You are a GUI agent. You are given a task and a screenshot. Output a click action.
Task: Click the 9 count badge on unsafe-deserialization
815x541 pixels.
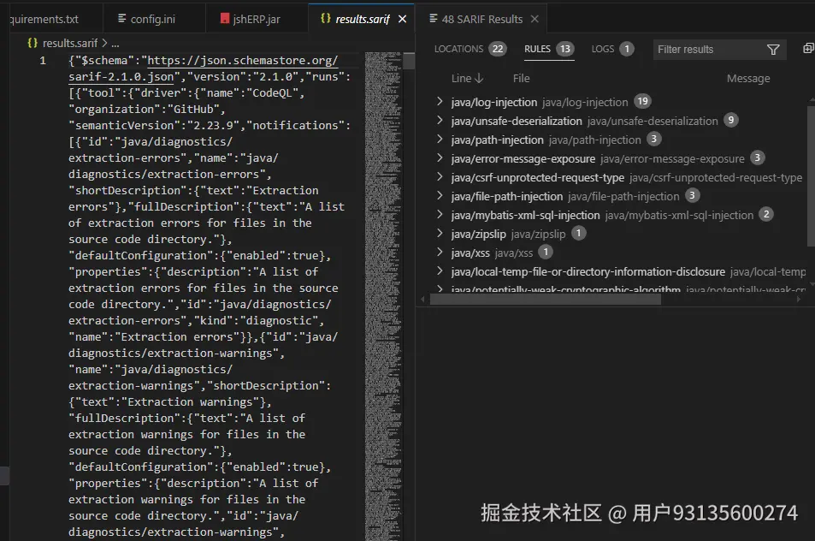coord(731,120)
